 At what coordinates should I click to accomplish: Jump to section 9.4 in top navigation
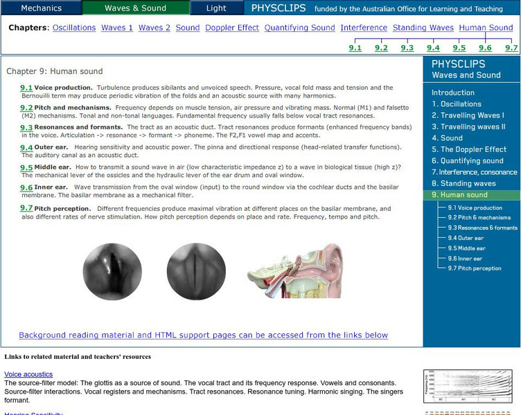click(x=433, y=48)
